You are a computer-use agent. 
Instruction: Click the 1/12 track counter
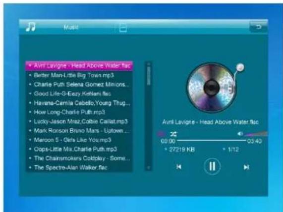tap(233, 150)
